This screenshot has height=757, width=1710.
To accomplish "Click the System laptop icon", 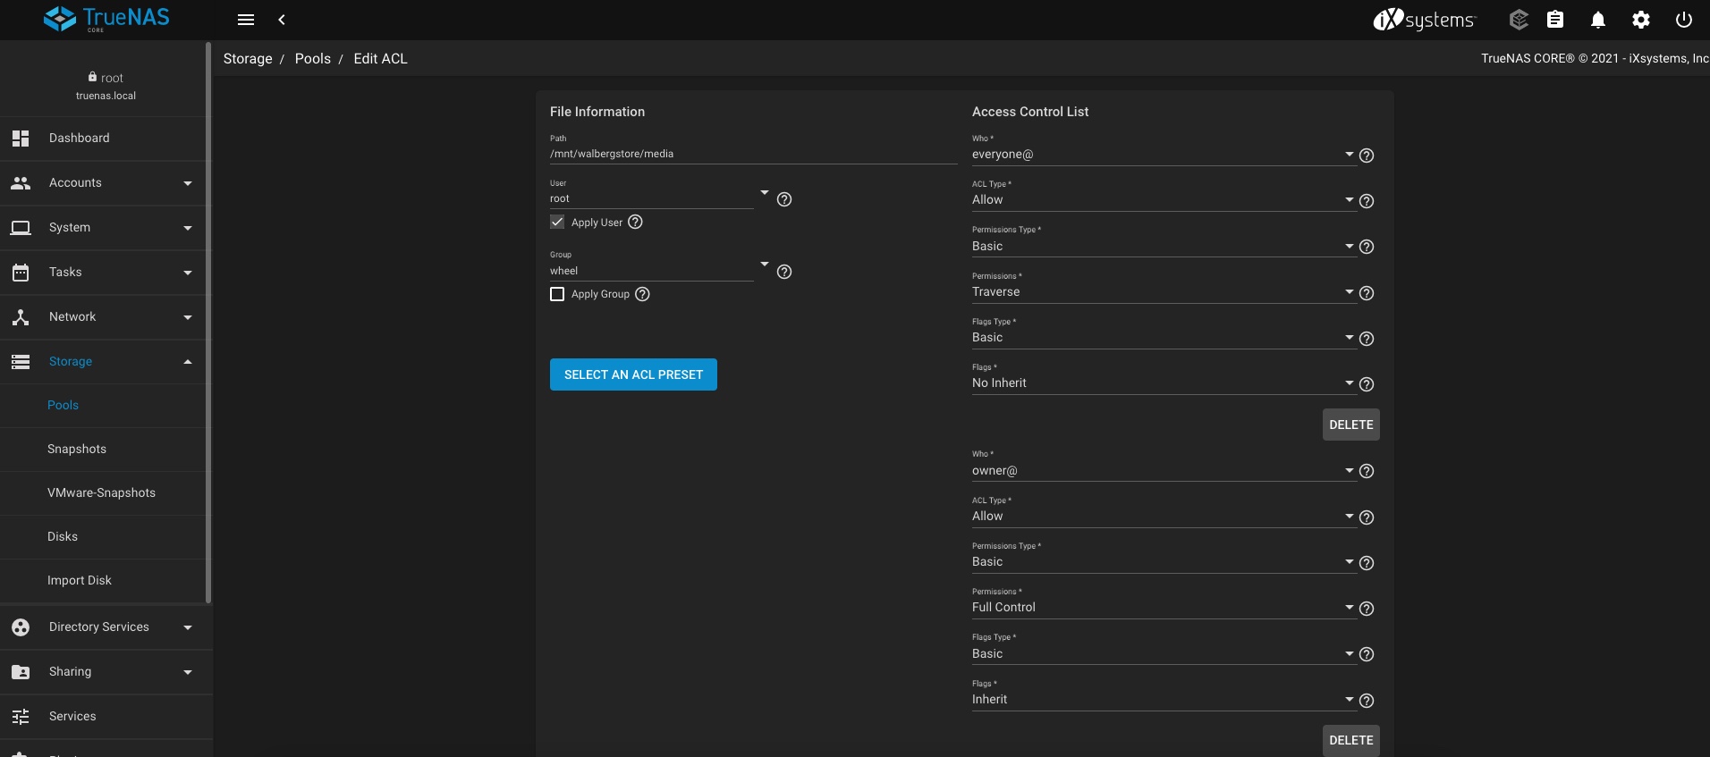I will [21, 228].
